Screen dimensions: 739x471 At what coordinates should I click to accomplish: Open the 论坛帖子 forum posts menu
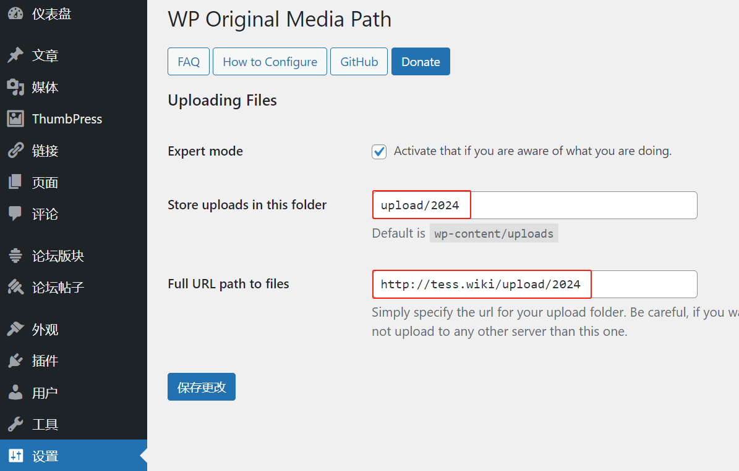pos(58,287)
